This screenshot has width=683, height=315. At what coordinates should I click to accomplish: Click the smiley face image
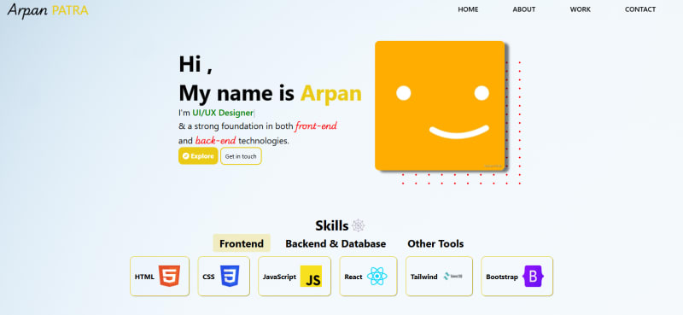(440, 106)
